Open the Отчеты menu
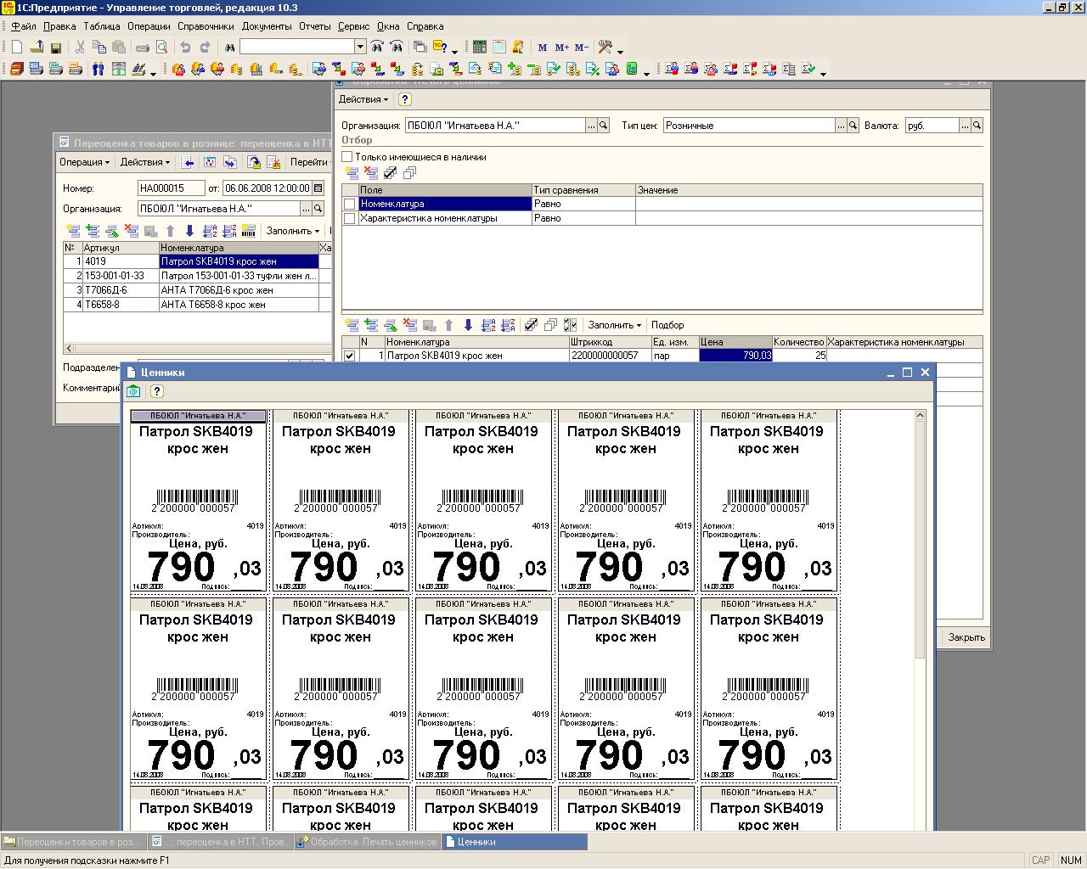The width and height of the screenshot is (1087, 869). 314,26
